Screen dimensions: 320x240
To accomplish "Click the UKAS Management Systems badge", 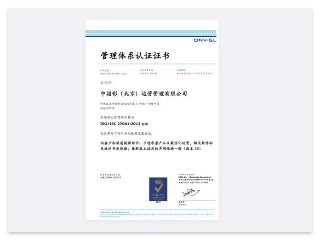I will tap(158, 189).
